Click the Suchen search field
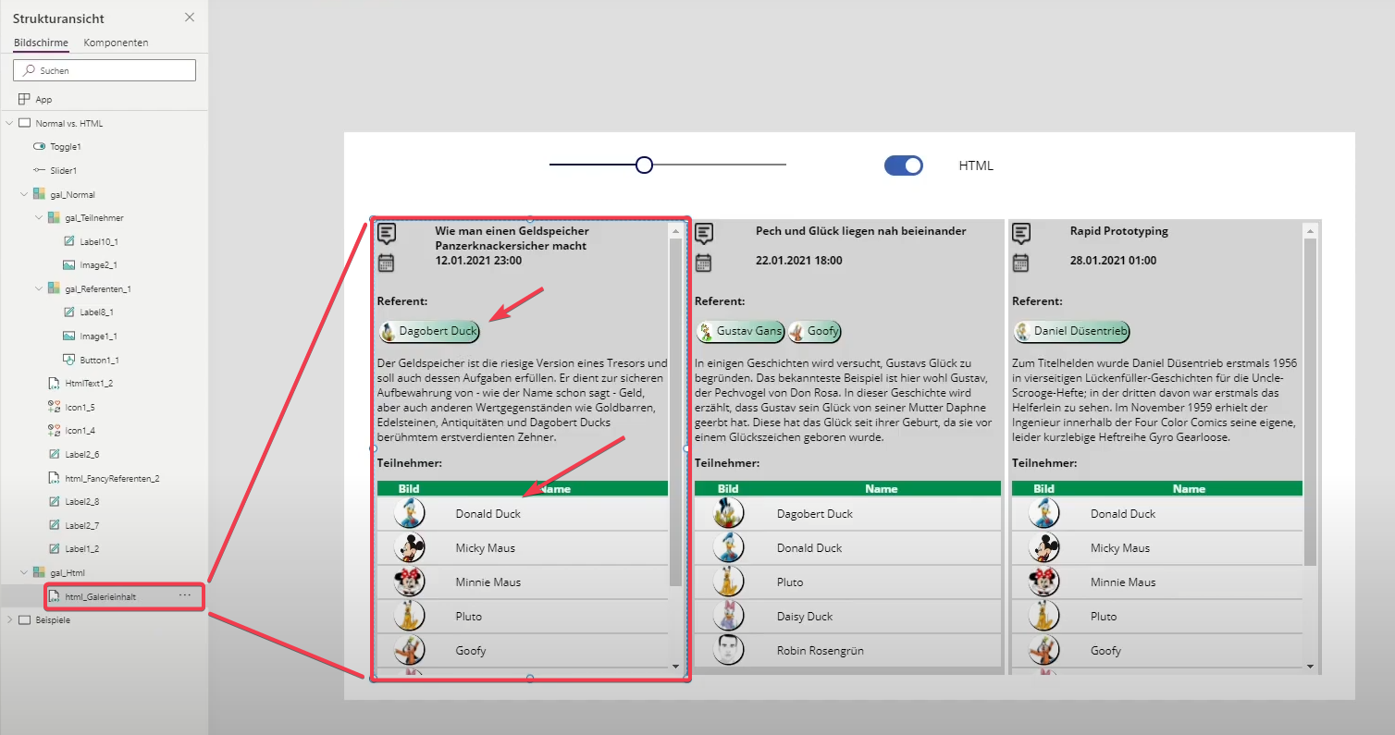1395x735 pixels. tap(105, 70)
